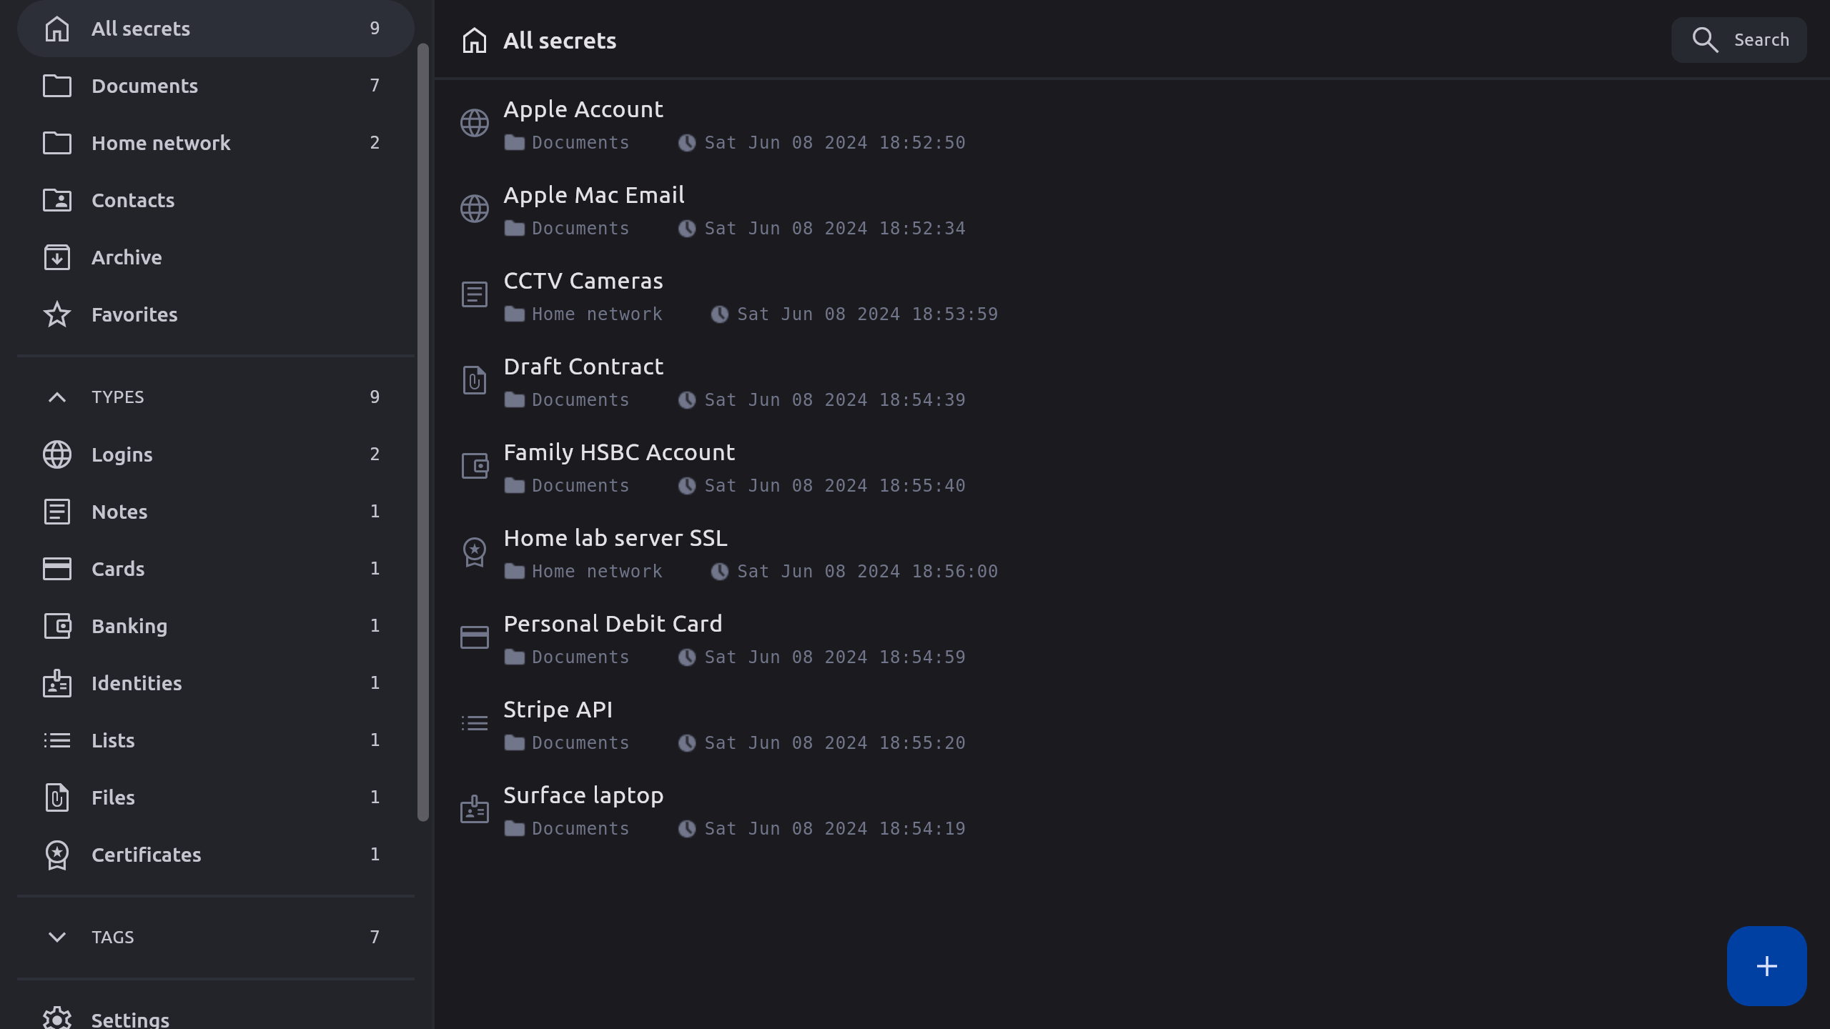Open Family HSBC Account entry
The image size is (1830, 1029).
(619, 453)
